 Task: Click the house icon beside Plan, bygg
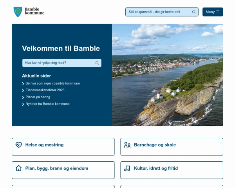[x=19, y=168]
